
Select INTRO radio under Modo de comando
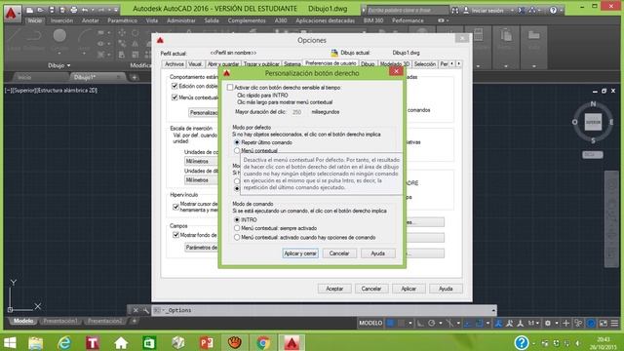pos(237,219)
